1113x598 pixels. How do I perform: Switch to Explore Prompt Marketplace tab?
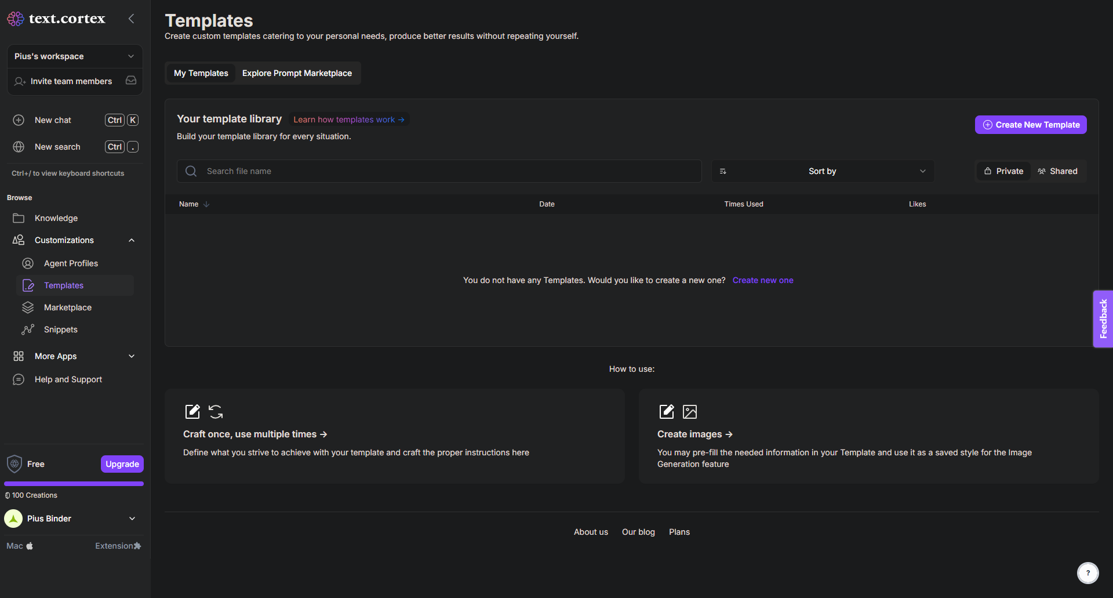point(297,73)
